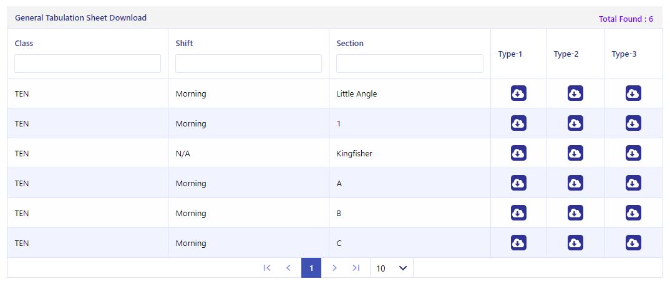Focus the Shift filter text box
670x284 pixels.
[248, 64]
